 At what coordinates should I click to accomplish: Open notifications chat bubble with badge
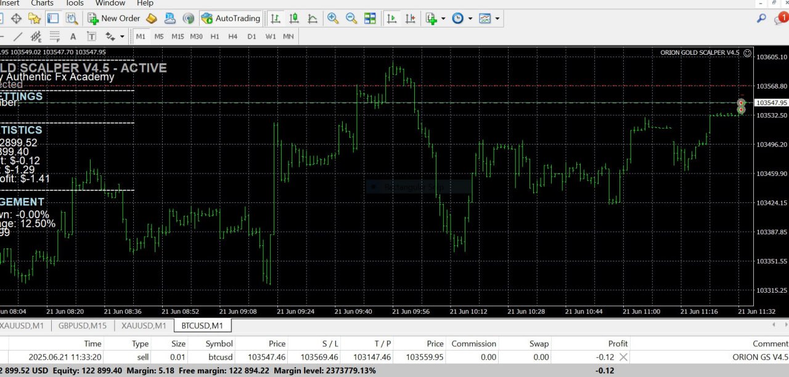tap(780, 18)
